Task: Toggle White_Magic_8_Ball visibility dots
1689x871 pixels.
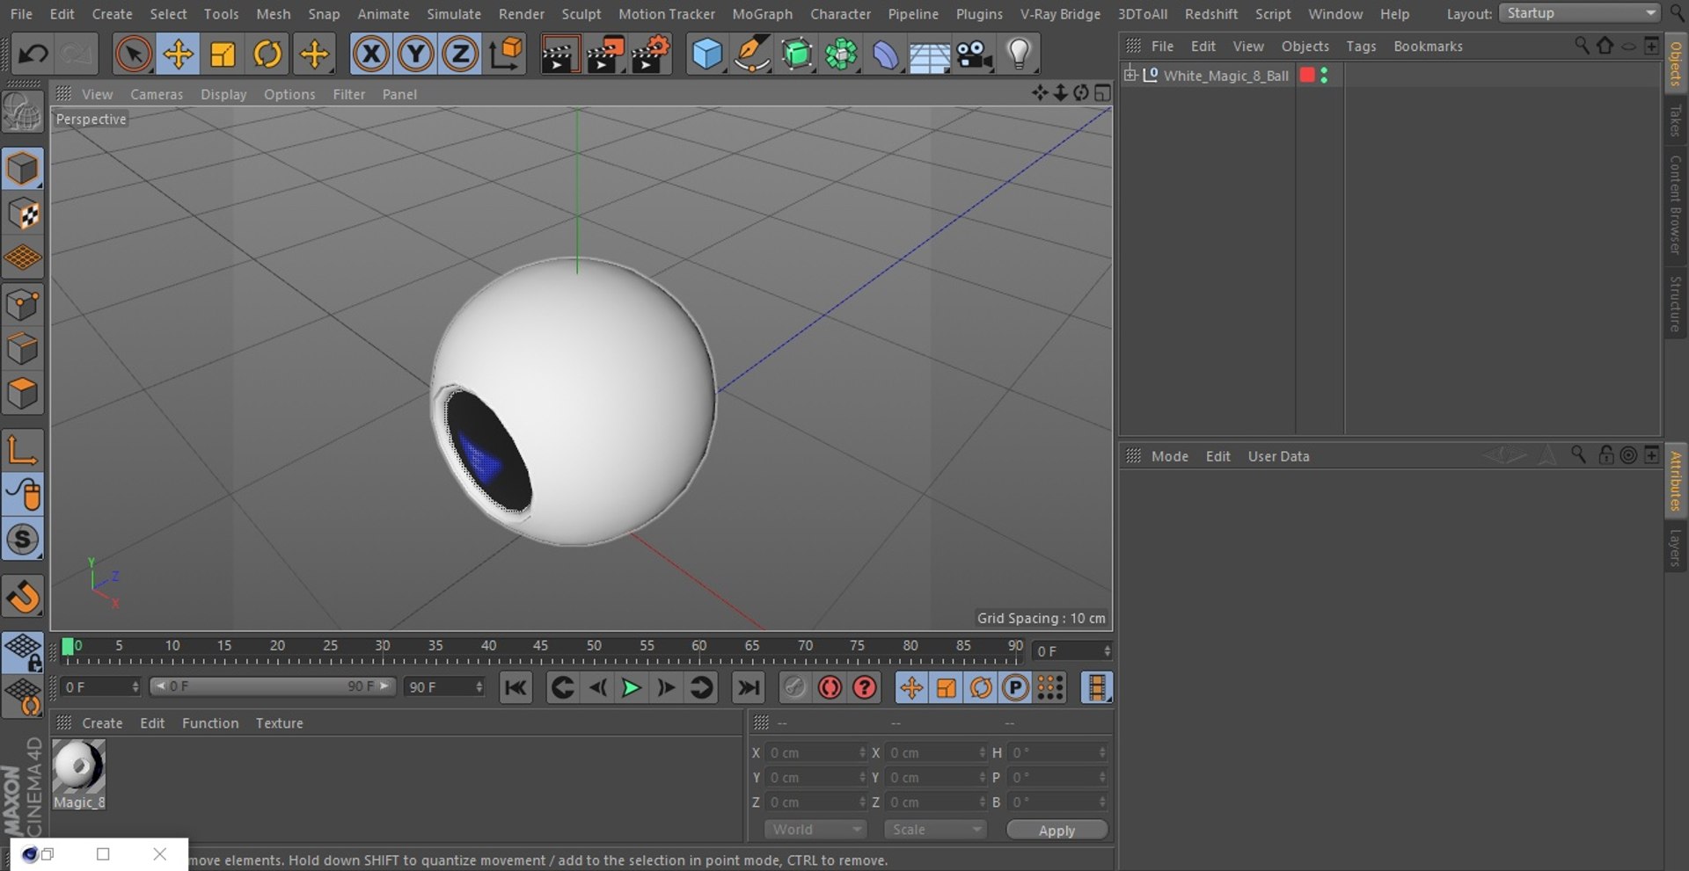Action: 1324,76
